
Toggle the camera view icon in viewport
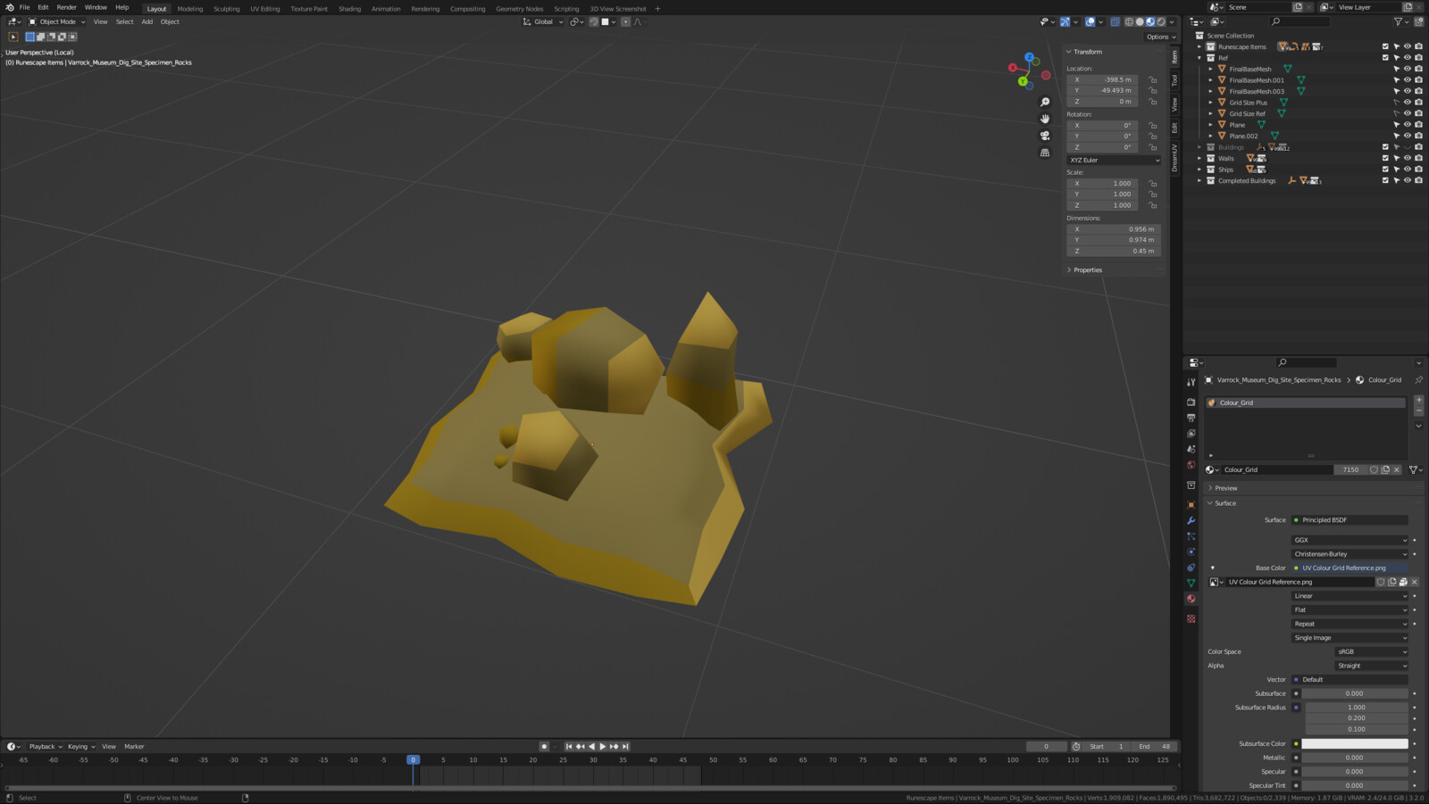coord(1045,136)
